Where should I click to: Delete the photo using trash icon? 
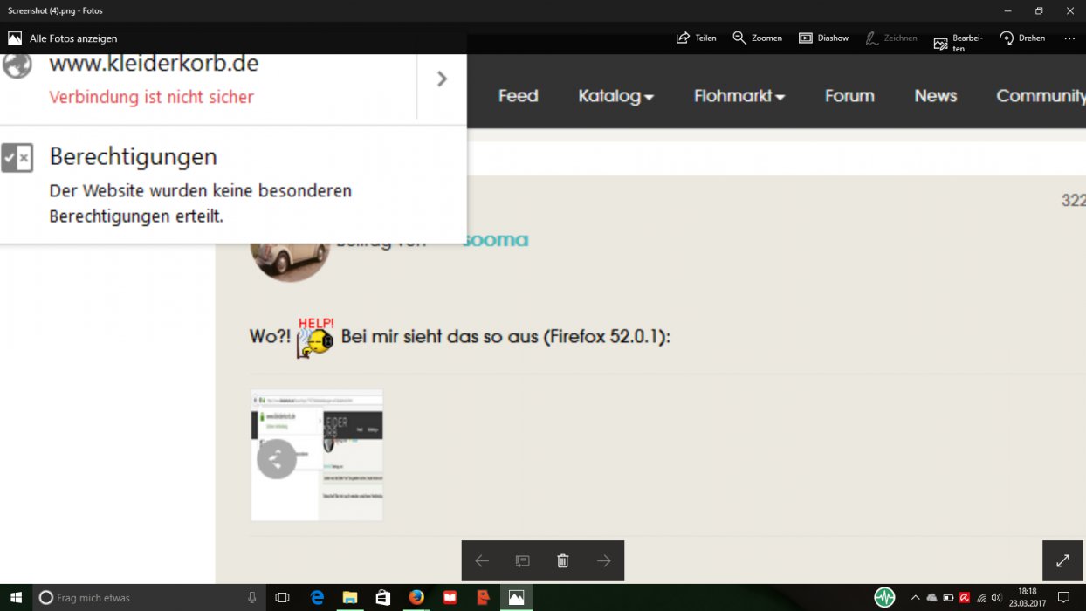(x=563, y=561)
